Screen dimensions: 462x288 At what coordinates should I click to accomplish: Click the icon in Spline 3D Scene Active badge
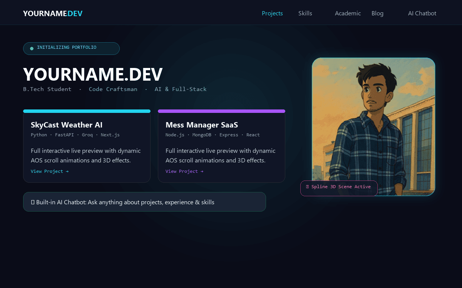tap(307, 187)
